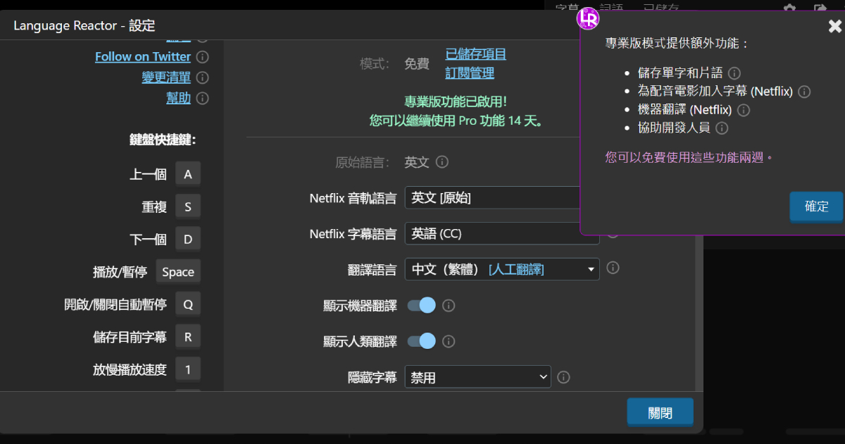Click the 1 key for 放慢播放速度
The height and width of the screenshot is (444, 845).
pyautogui.click(x=188, y=369)
